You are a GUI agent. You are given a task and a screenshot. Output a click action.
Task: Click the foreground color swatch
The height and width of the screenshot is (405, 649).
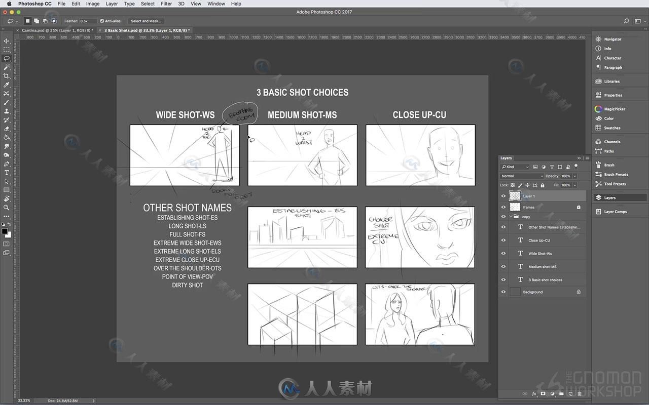tap(5, 231)
